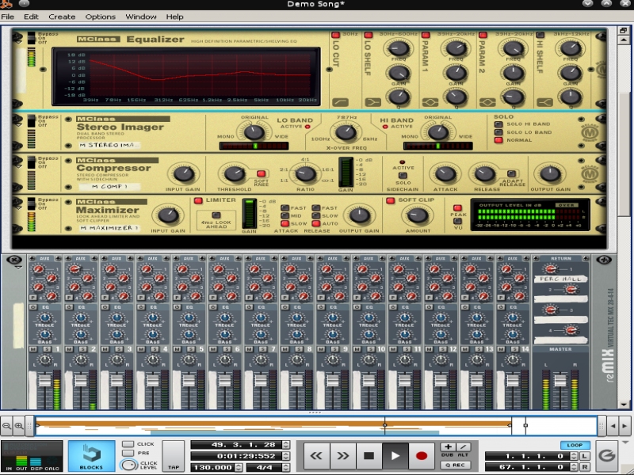Click the Fast Forward transport button
634x475 pixels.
pyautogui.click(x=342, y=455)
